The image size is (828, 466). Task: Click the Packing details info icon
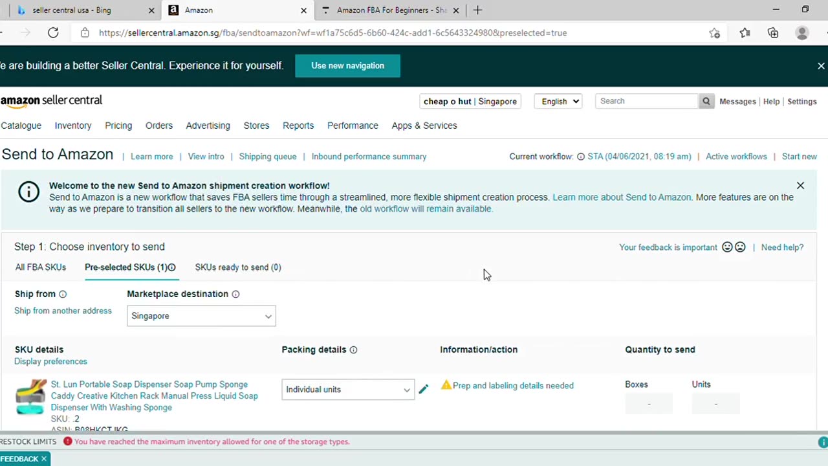[353, 350]
